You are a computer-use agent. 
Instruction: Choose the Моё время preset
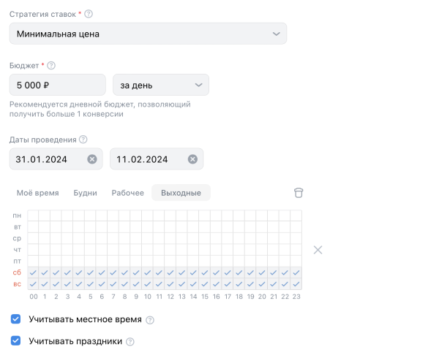pos(38,193)
